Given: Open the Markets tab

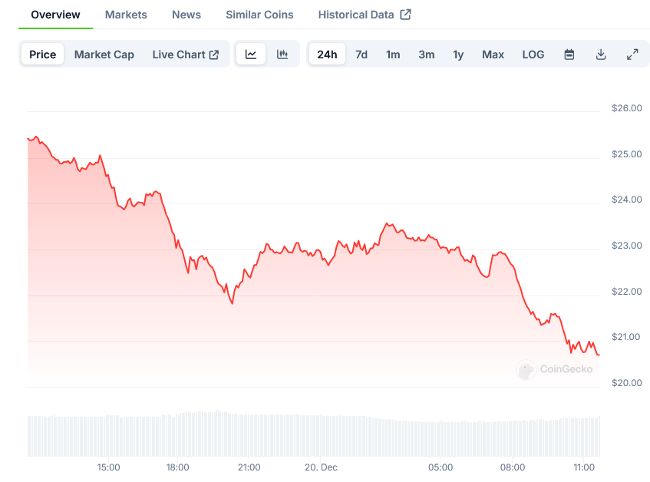Looking at the screenshot, I should (126, 15).
